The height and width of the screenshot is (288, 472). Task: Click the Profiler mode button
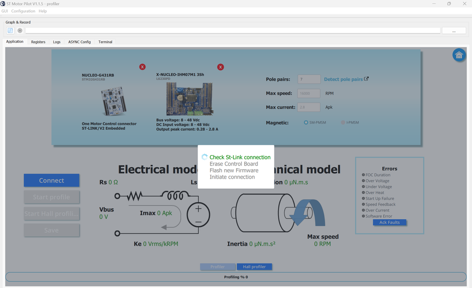click(218, 267)
